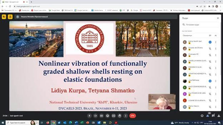The width and height of the screenshot is (223, 125).
Task: Collapse the participants list chevron
Action: 216,35
